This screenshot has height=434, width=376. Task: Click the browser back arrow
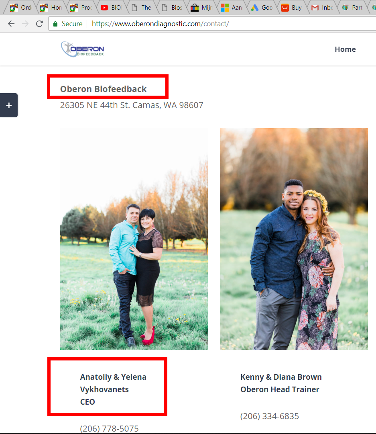pos(11,24)
